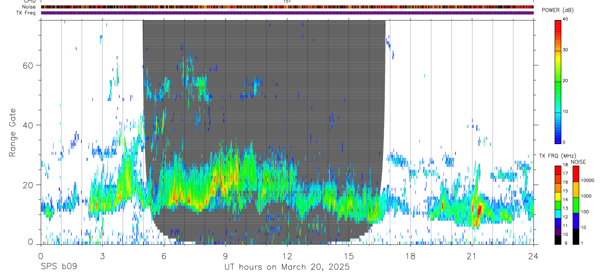The width and height of the screenshot is (600, 277).
Task: Click the x-axis tick label "3"
Action: (x=102, y=256)
